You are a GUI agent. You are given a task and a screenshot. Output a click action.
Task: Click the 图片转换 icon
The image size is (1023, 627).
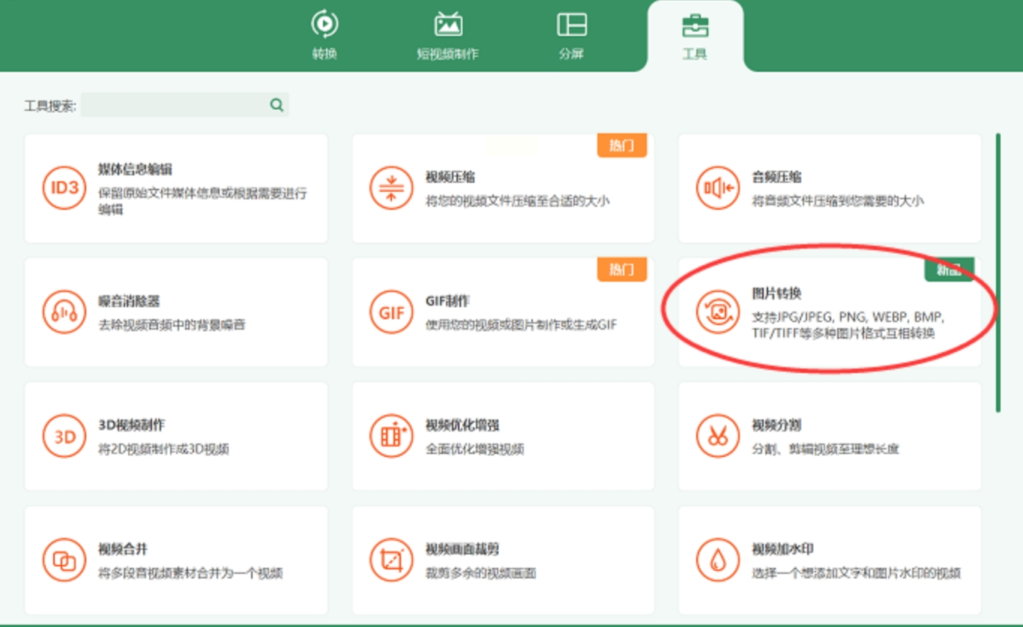(x=717, y=312)
